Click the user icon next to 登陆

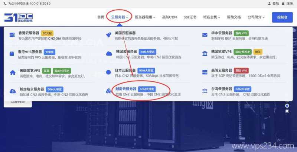point(270,4)
